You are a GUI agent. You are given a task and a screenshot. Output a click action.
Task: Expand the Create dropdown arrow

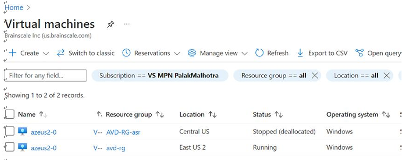pyautogui.click(x=46, y=53)
